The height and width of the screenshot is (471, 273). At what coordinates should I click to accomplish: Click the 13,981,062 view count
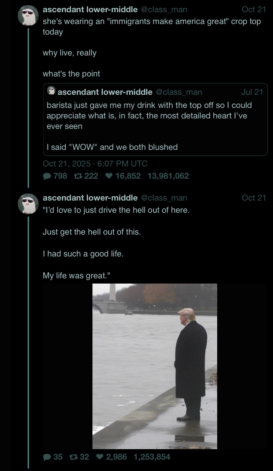(168, 176)
